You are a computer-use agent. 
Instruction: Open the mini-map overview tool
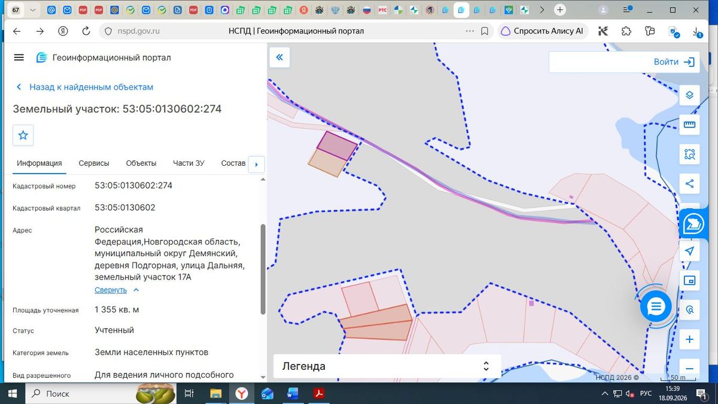click(x=689, y=280)
